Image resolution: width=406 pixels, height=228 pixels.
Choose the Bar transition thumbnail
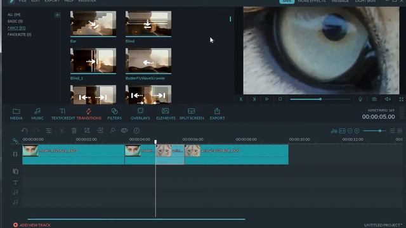[93, 24]
